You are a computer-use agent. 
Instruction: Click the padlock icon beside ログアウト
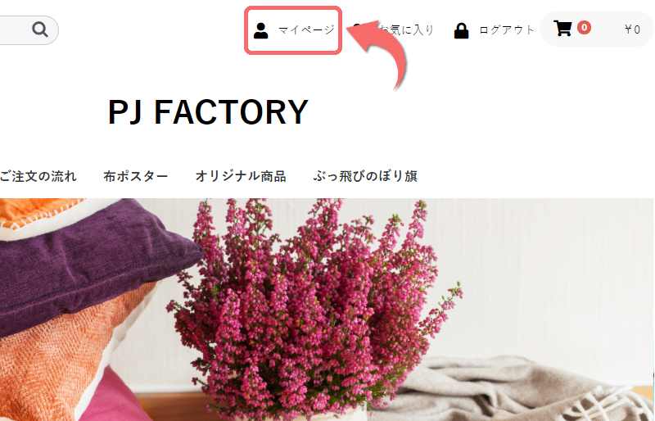click(461, 31)
